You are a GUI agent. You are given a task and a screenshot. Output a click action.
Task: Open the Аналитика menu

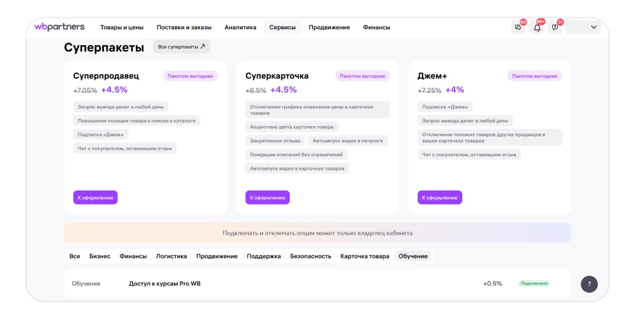click(240, 27)
